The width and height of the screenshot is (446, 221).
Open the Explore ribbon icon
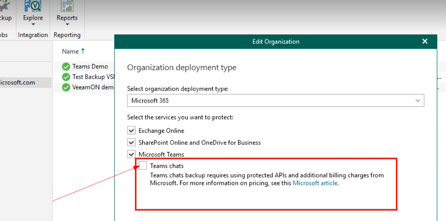coord(33,6)
